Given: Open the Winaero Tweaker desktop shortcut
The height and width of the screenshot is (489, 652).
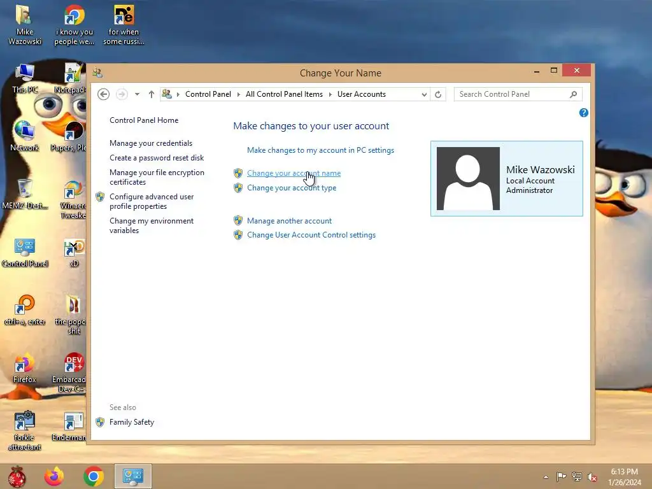Looking at the screenshot, I should (73, 199).
